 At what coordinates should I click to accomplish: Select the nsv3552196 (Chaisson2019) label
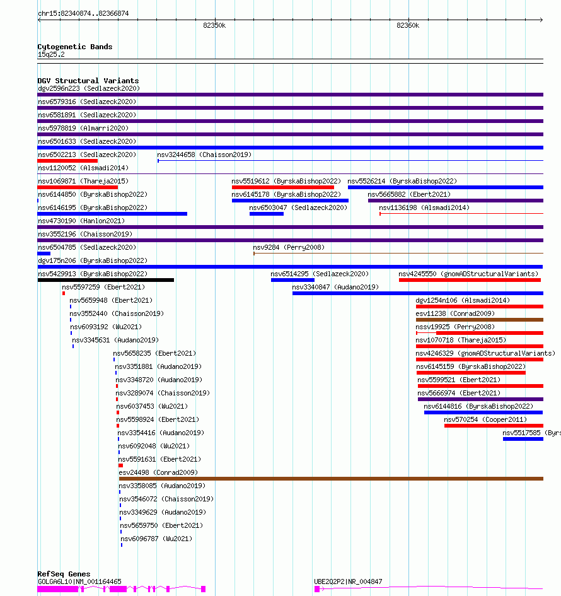(x=85, y=235)
